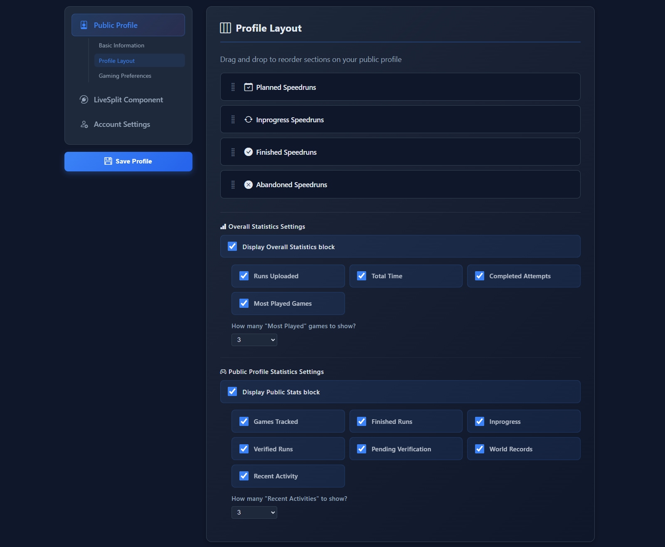Click the LiveSplit Component sidebar icon
The height and width of the screenshot is (547, 665).
tap(84, 99)
